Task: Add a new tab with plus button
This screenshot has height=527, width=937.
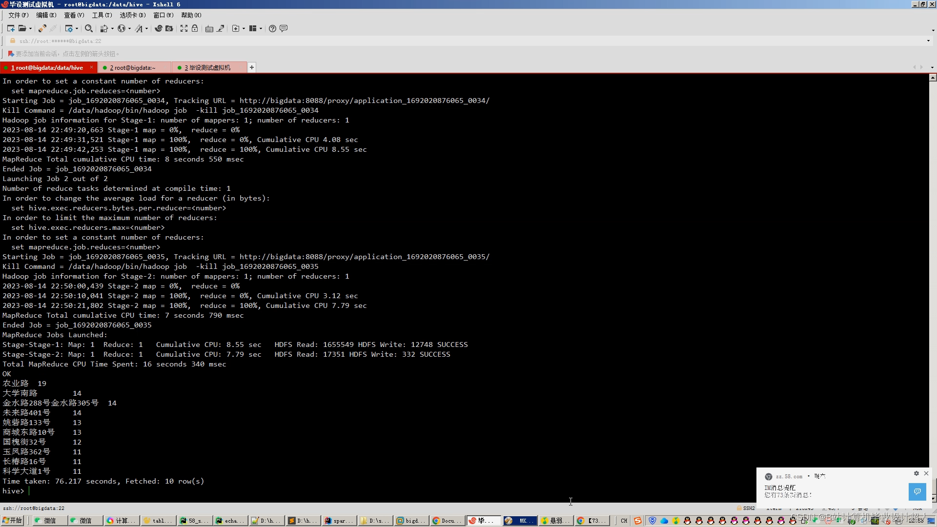Action: pyautogui.click(x=251, y=67)
